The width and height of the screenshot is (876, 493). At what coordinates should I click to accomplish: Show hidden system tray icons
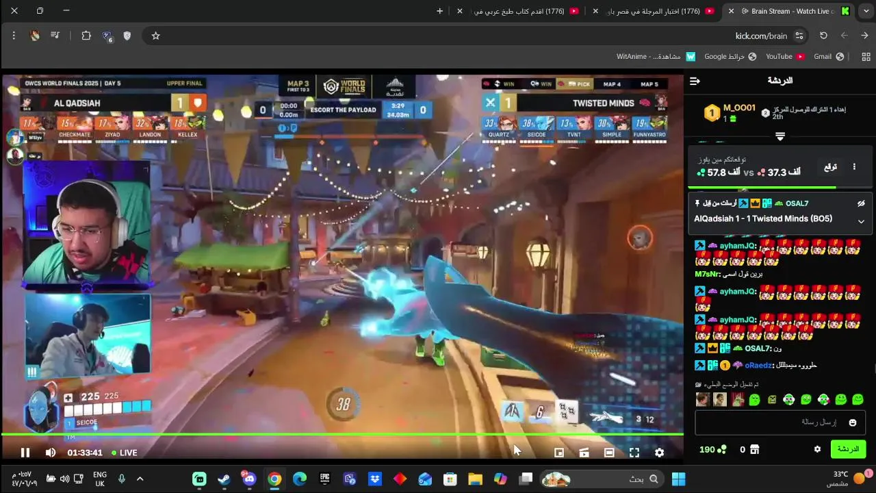tap(140, 479)
